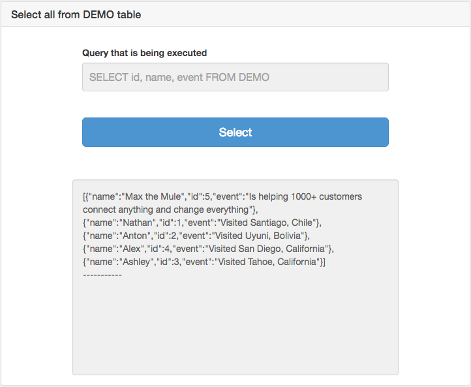The width and height of the screenshot is (471, 387).
Task: Click 'connect anything and change everything' text
Action: 166,209
